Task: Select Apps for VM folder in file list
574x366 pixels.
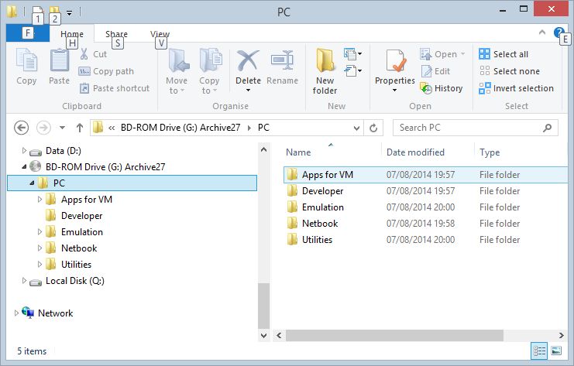Action: coord(425,175)
